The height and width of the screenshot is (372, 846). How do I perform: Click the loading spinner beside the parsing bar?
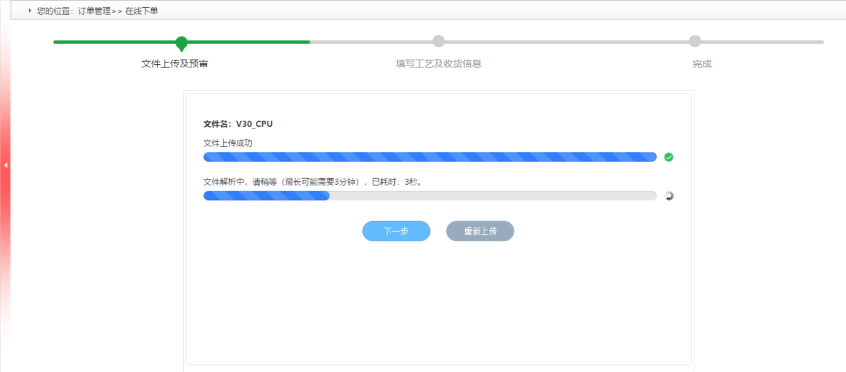click(x=669, y=196)
